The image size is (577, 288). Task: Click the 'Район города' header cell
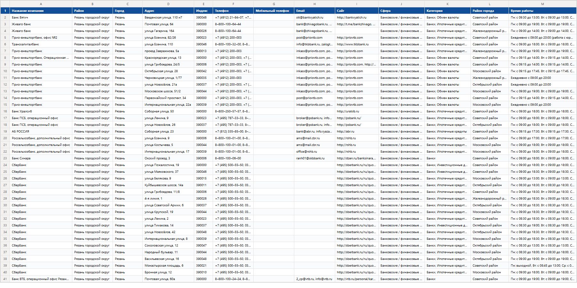[x=489, y=11]
